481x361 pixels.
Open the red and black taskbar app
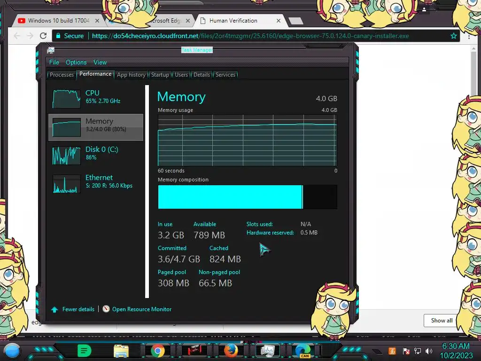tap(194, 350)
